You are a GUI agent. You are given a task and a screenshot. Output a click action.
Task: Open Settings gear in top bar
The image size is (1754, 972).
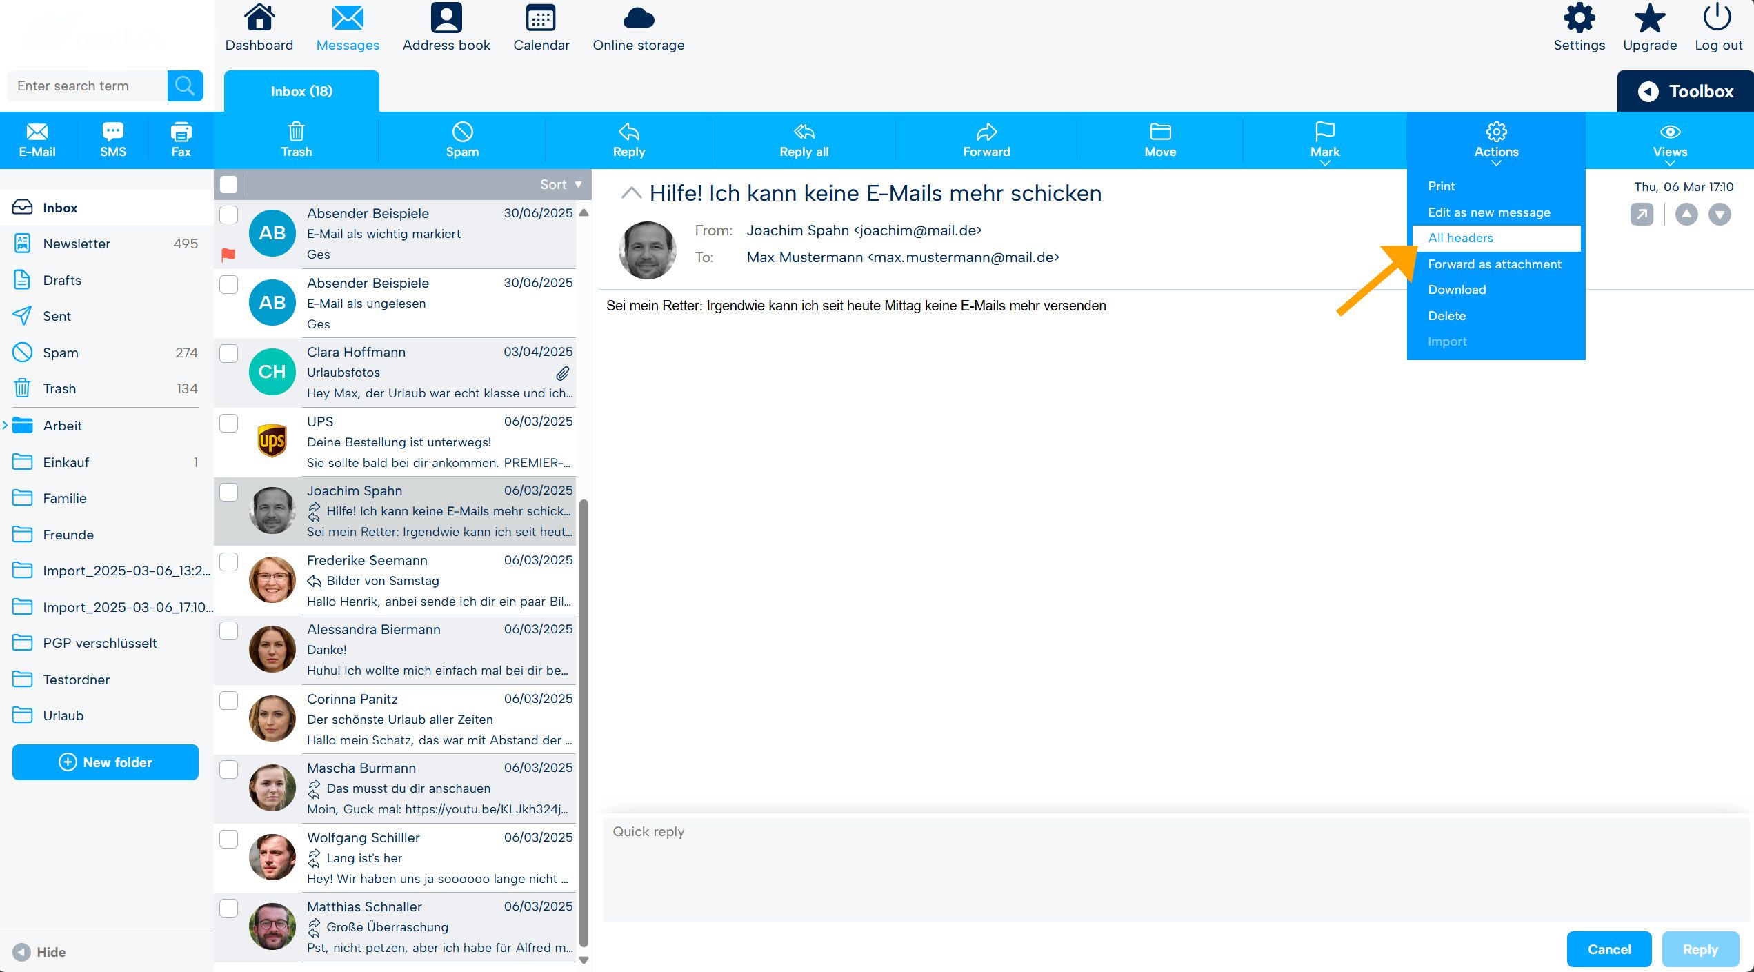tap(1579, 18)
